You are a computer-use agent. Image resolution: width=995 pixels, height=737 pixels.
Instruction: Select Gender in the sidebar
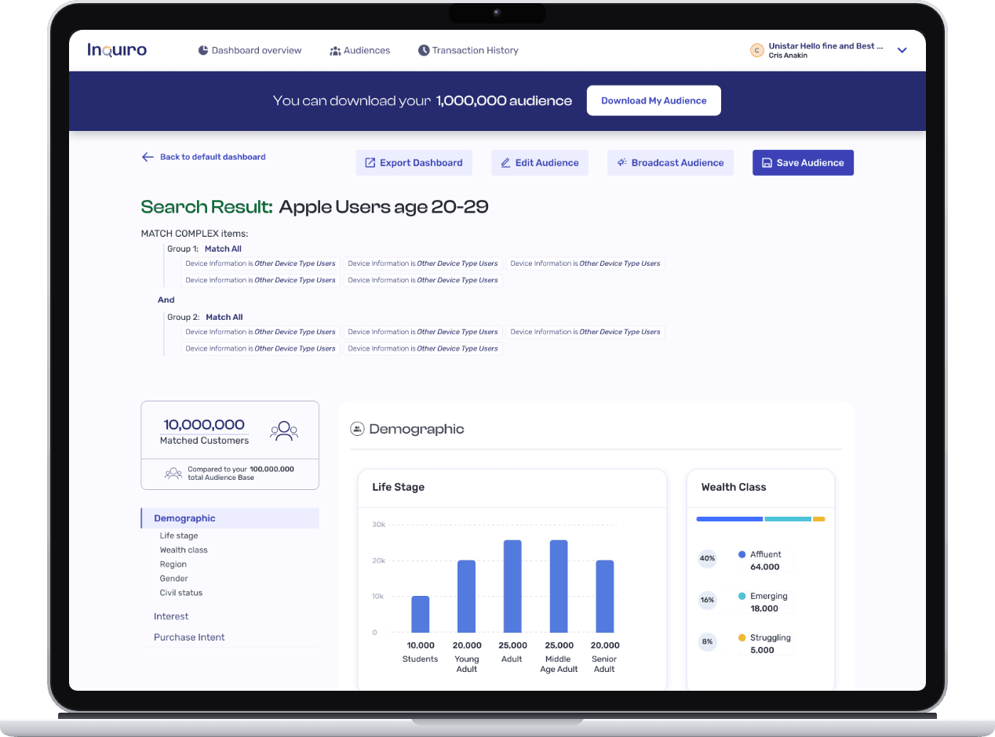[174, 578]
